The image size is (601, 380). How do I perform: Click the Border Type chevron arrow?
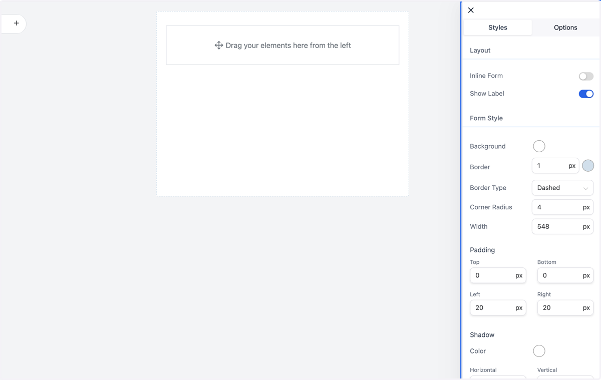[585, 188]
